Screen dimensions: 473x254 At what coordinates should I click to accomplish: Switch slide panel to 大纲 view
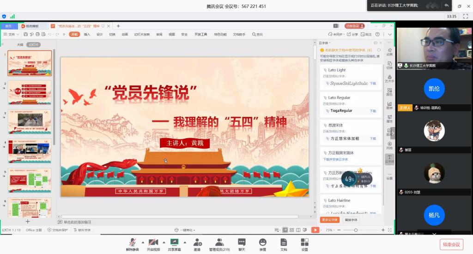[x=20, y=45]
